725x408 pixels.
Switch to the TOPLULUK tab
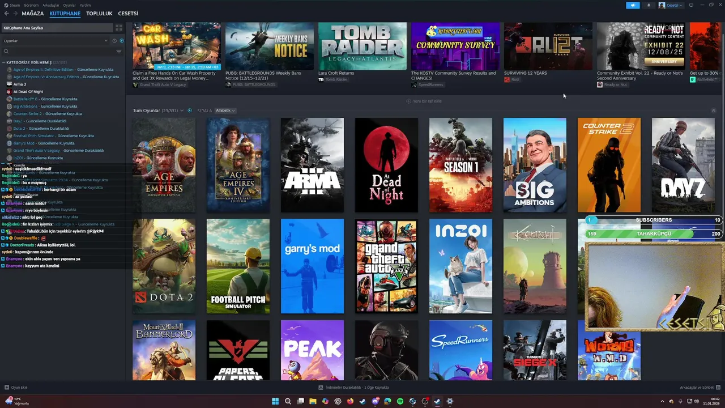pos(99,14)
